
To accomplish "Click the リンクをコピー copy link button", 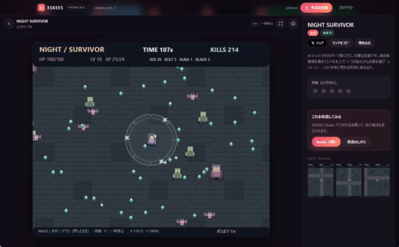I will pyautogui.click(x=341, y=43).
